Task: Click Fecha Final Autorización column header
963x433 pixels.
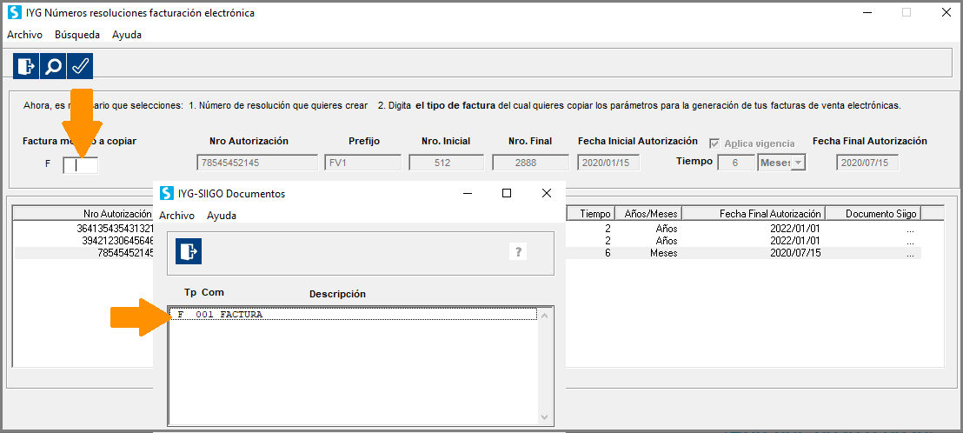Action: click(x=754, y=213)
